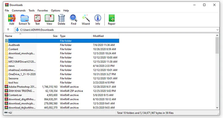The image size is (223, 118).
Task: Click the Delete trash bin icon
Action: tap(61, 18)
